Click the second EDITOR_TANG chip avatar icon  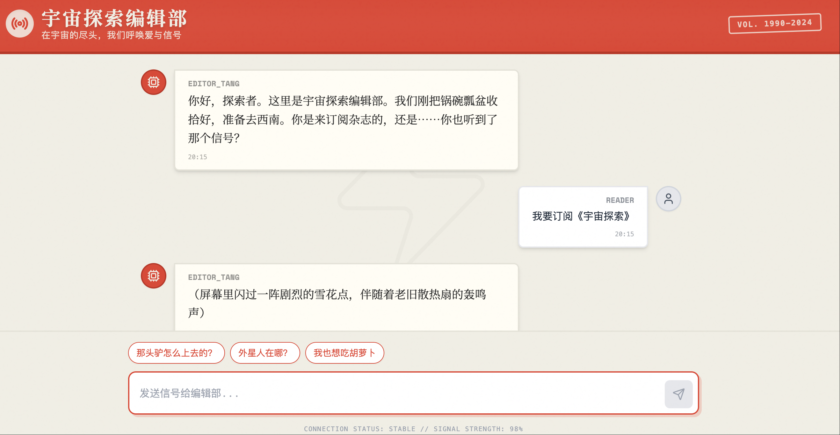(153, 276)
